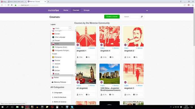Image resolution: width=195 pixels, height=109 pixels.
Task: Open Chrome from the taskbar
Action: coord(22,107)
